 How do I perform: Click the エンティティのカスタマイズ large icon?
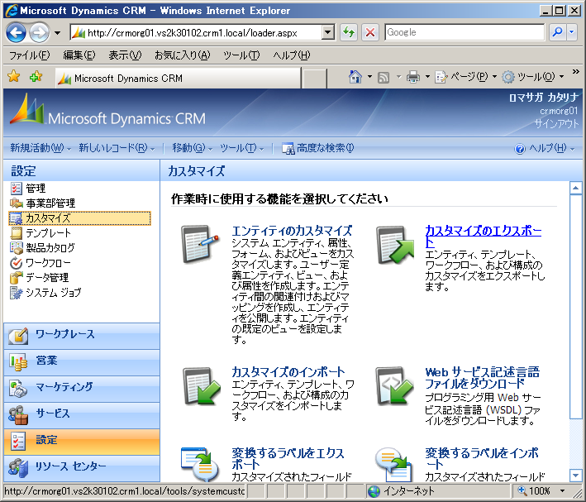pos(200,244)
